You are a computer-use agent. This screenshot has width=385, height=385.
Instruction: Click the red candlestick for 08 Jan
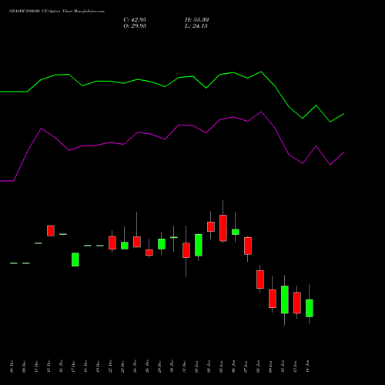click(x=260, y=280)
